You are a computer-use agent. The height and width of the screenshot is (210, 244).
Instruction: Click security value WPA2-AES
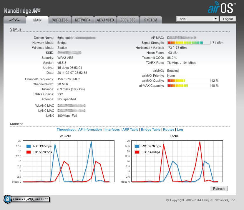point(65,58)
